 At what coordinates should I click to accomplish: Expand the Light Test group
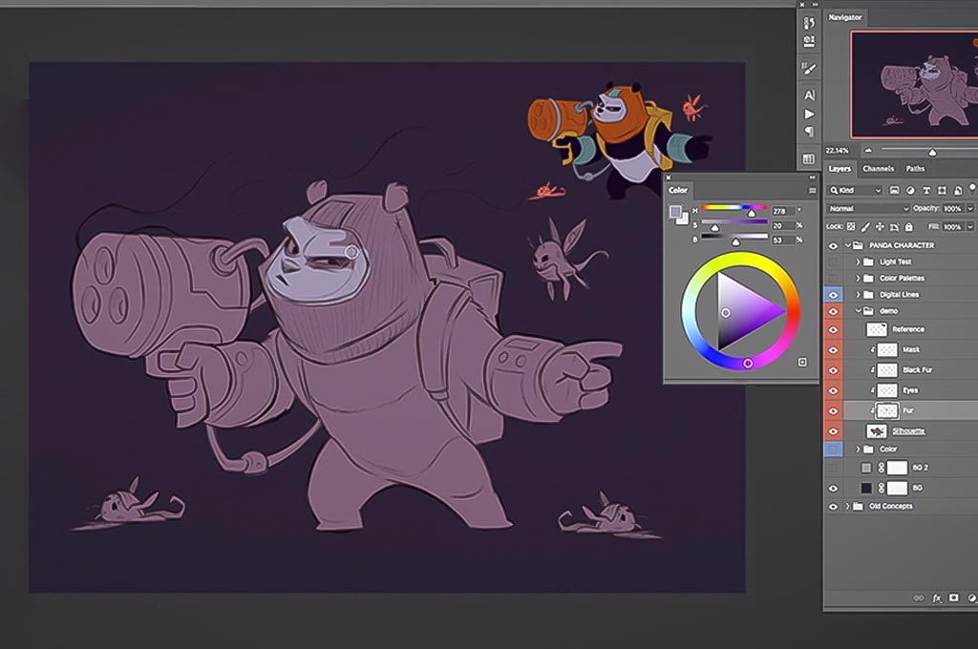click(x=859, y=262)
